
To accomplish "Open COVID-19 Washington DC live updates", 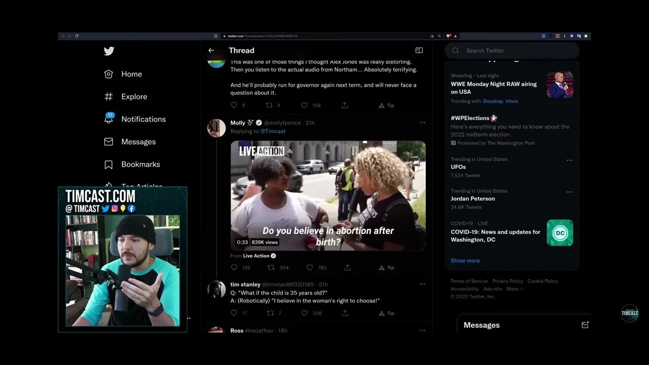I will pyautogui.click(x=495, y=236).
